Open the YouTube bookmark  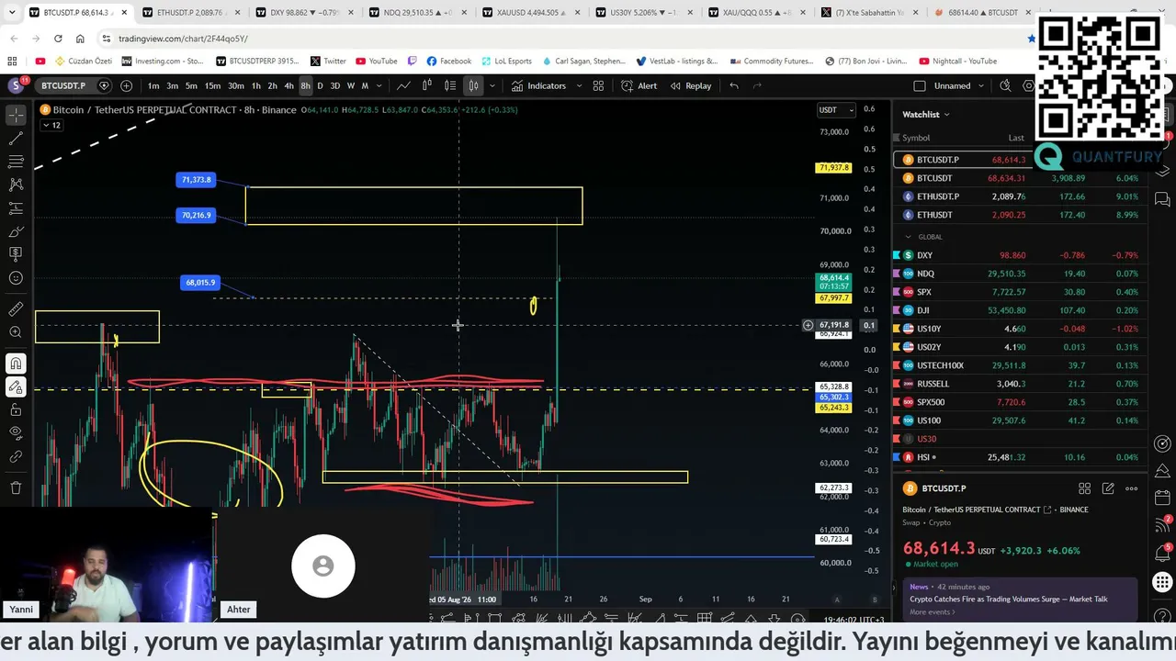click(x=377, y=62)
